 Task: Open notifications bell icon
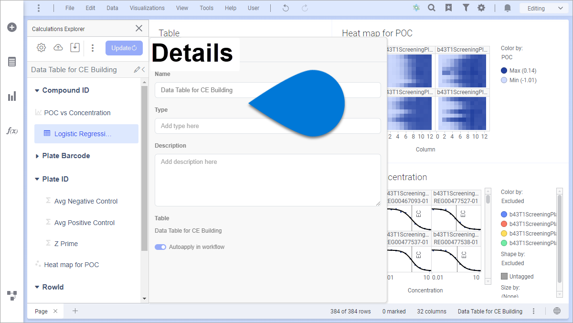coord(508,8)
